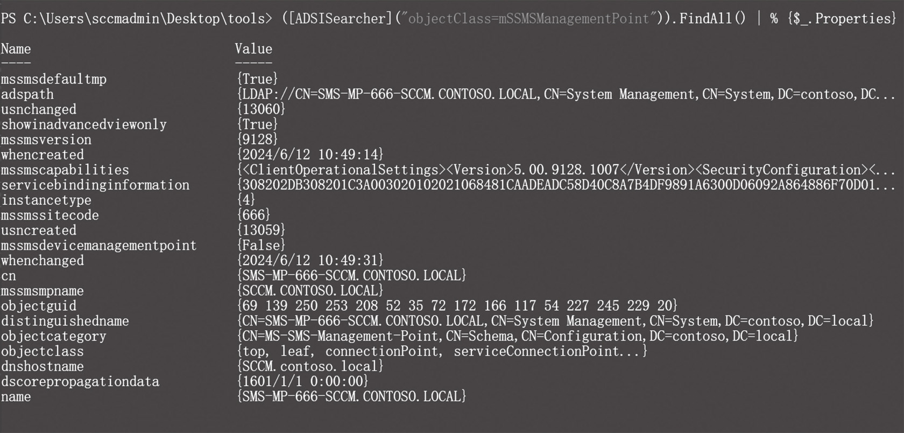Click the showinadvancedviewonly property name
Viewport: 904px width, 433px height.
point(84,124)
